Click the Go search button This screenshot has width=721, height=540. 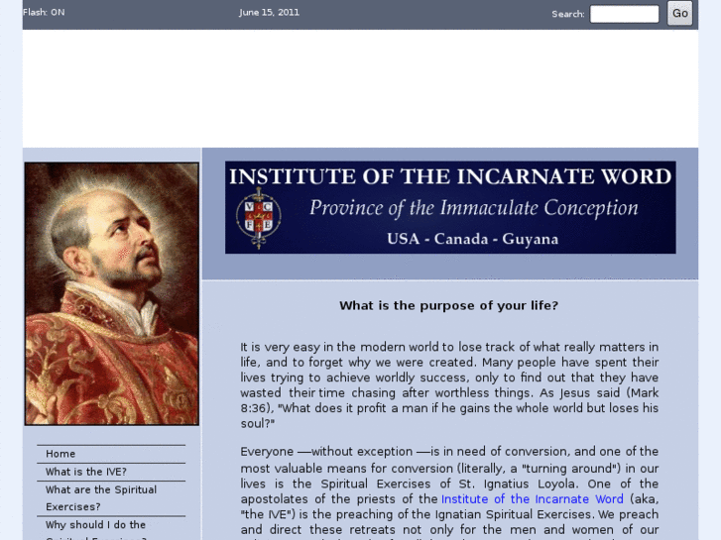click(x=679, y=13)
